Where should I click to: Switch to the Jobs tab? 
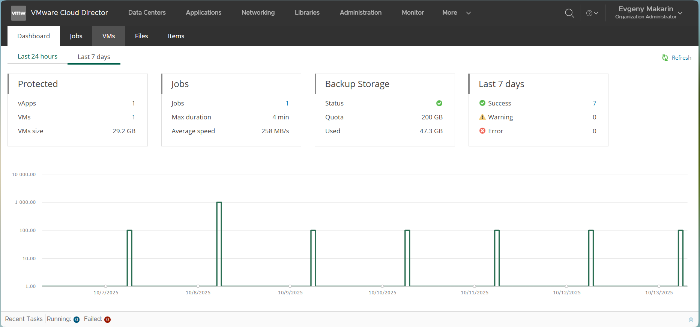tap(76, 36)
